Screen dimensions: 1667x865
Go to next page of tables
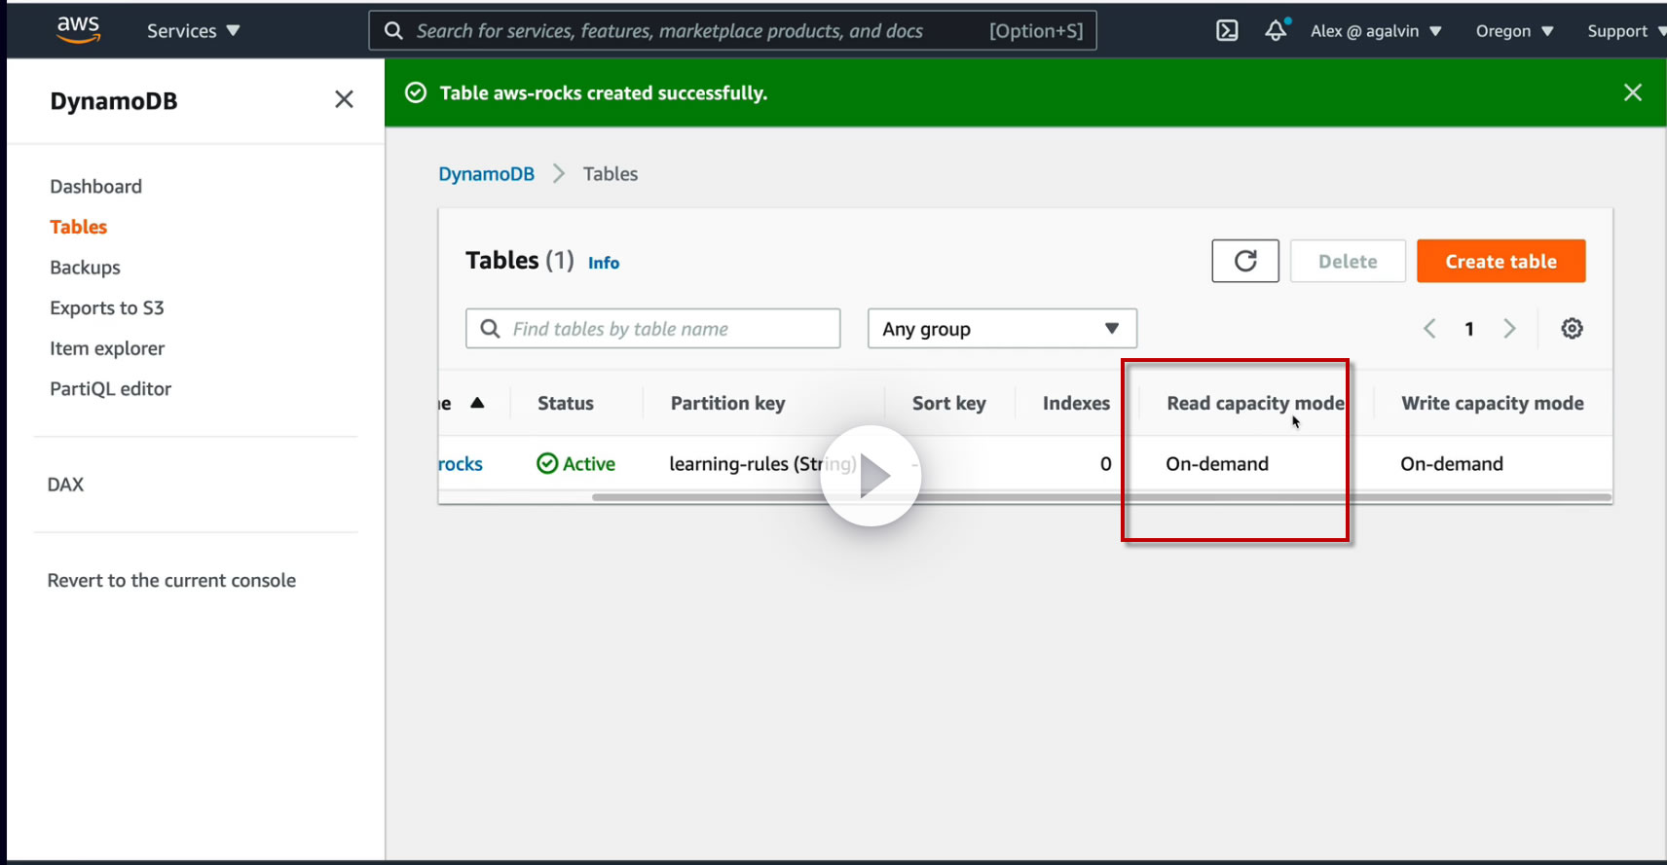(x=1509, y=329)
